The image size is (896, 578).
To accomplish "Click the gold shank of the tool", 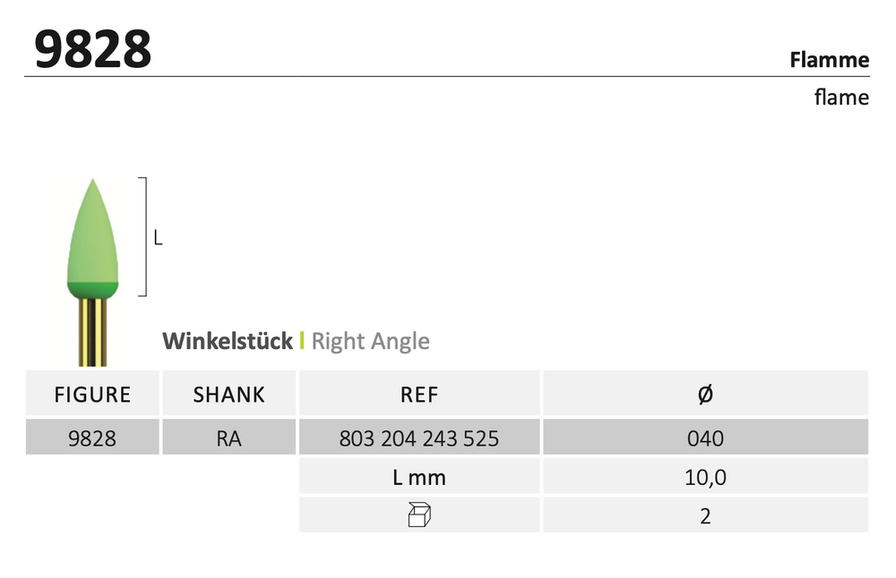I will (92, 331).
